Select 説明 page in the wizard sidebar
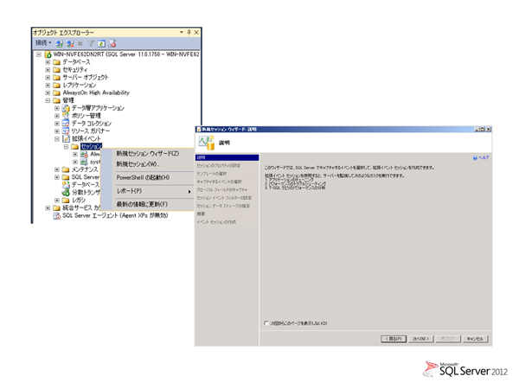 (227, 158)
